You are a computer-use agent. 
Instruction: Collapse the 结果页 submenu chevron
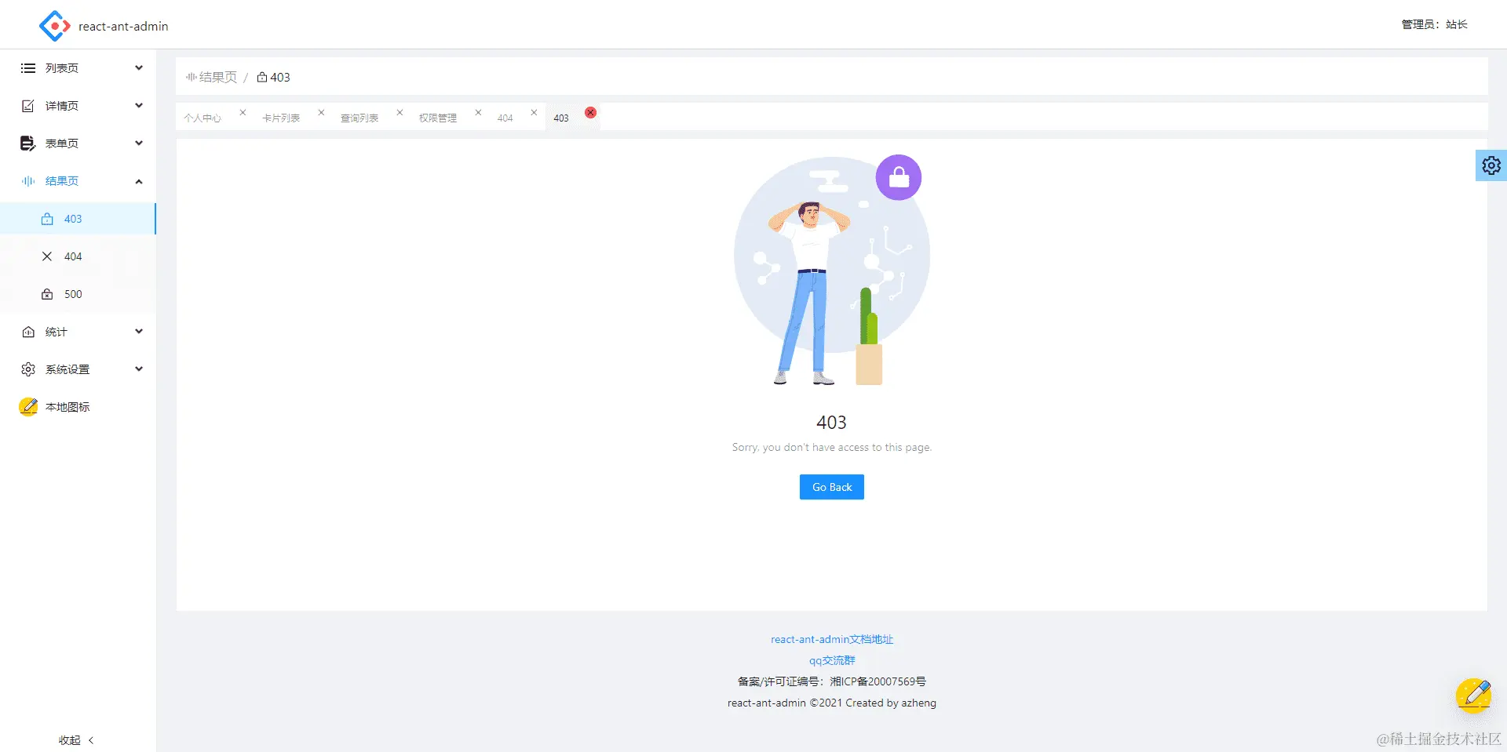point(138,181)
